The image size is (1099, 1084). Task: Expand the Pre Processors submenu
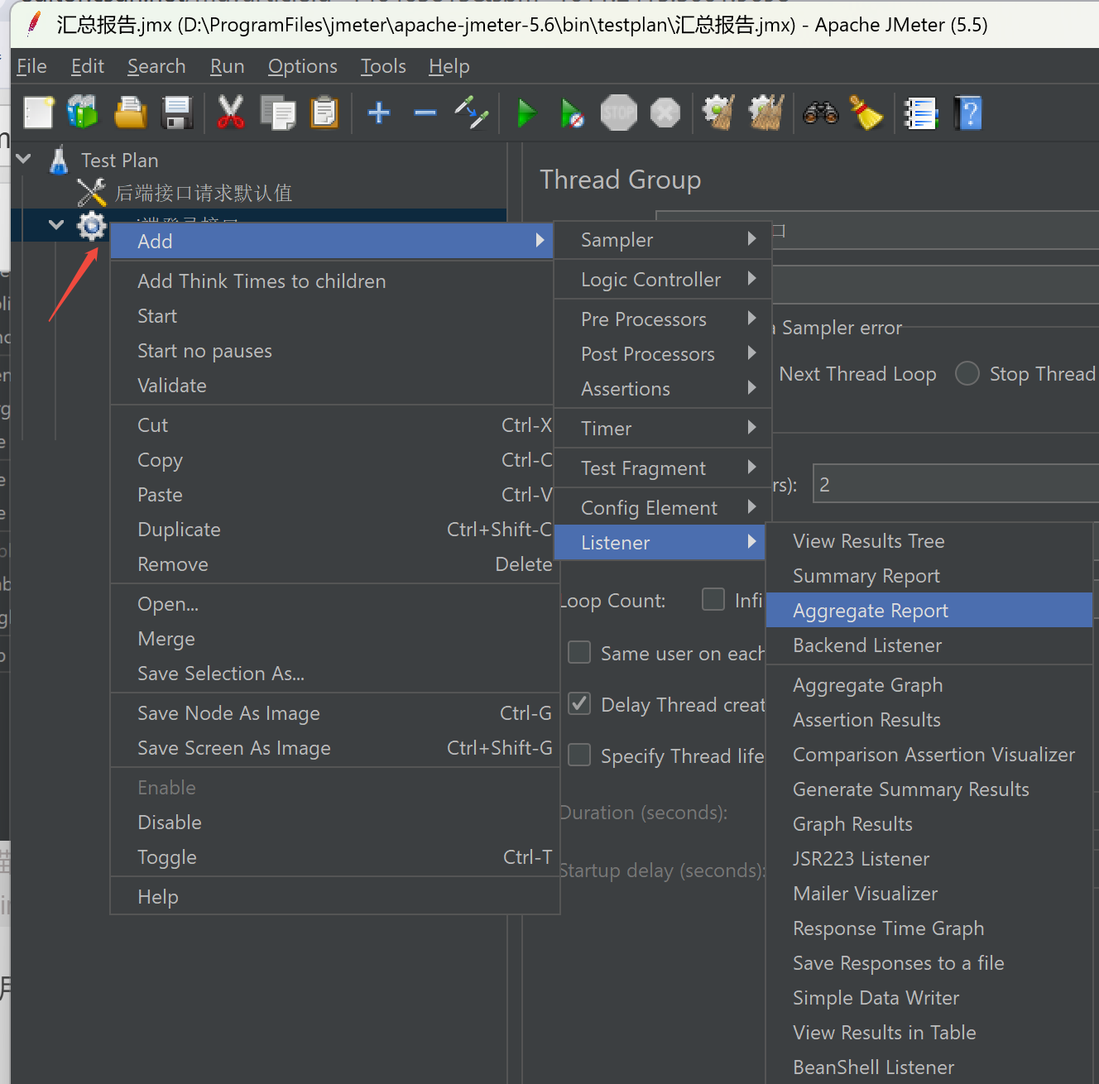point(663,319)
